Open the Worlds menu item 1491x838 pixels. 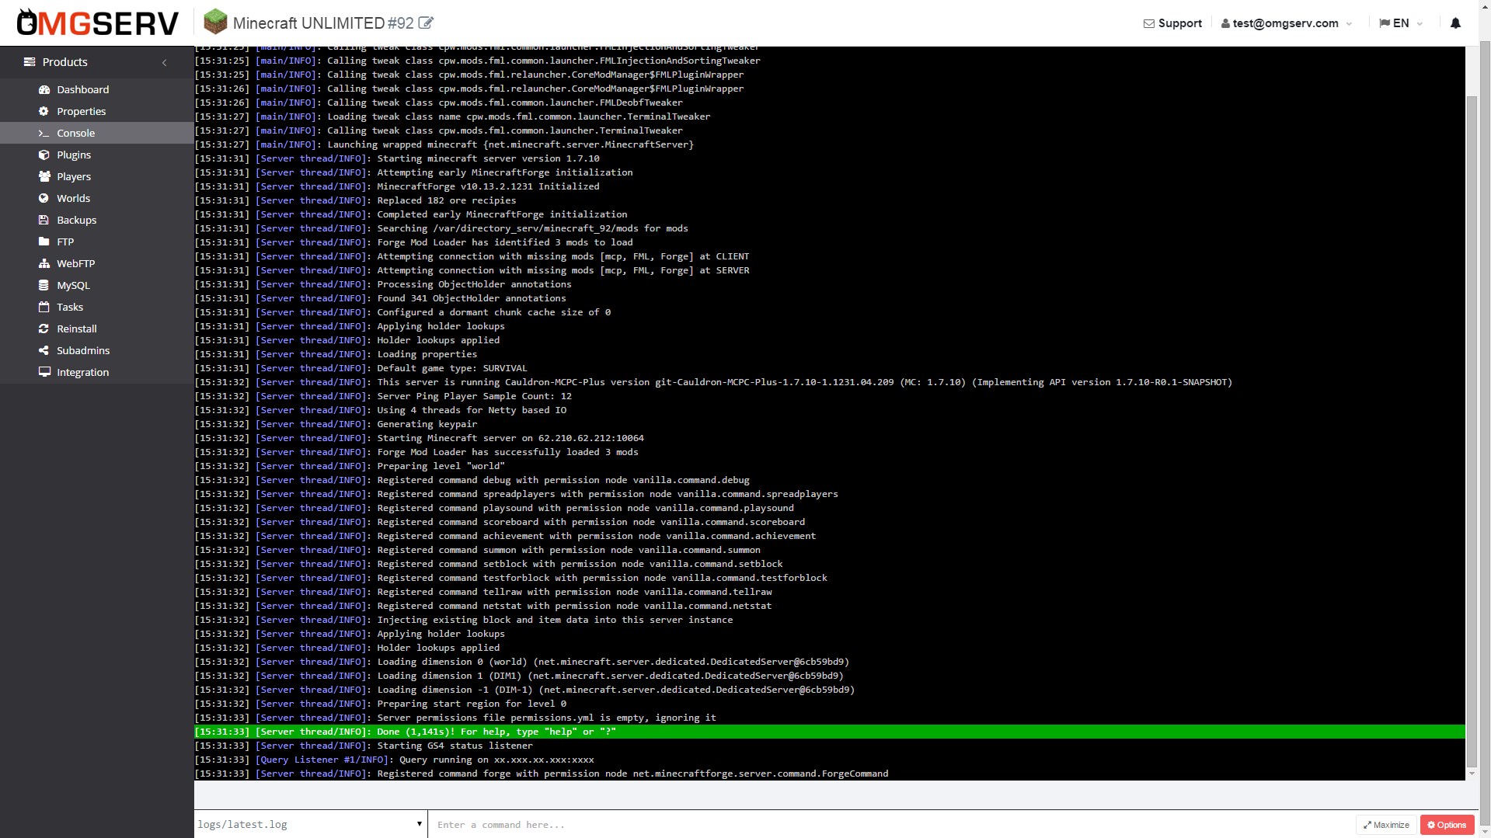(x=96, y=198)
